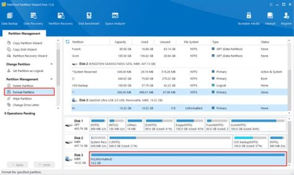Choose Set Partition as Logical
The height and width of the screenshot is (175, 294).
click(25, 71)
